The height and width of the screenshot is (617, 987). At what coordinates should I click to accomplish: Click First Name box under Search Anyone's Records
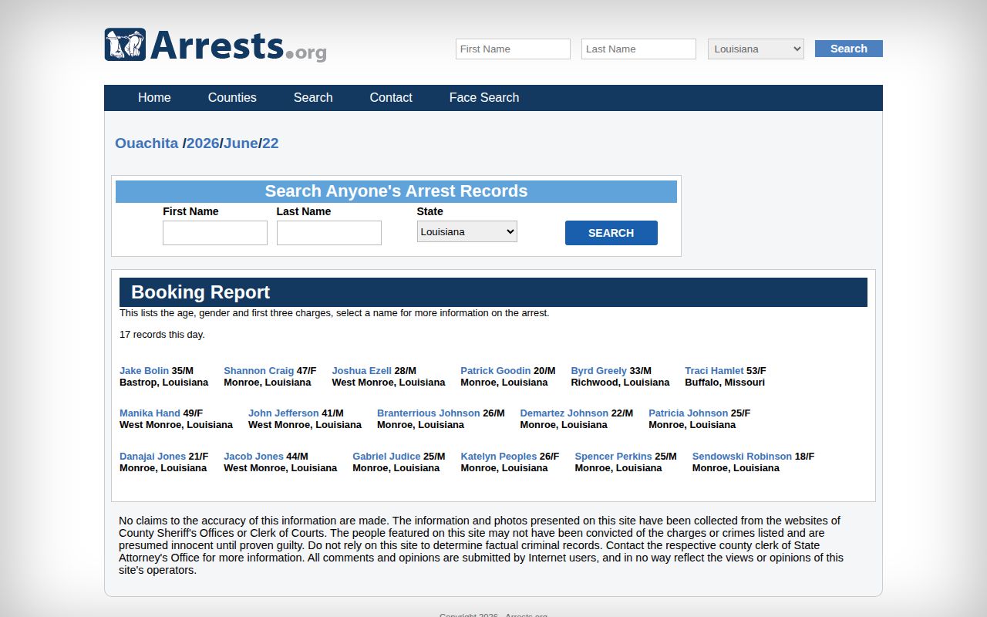coord(215,233)
